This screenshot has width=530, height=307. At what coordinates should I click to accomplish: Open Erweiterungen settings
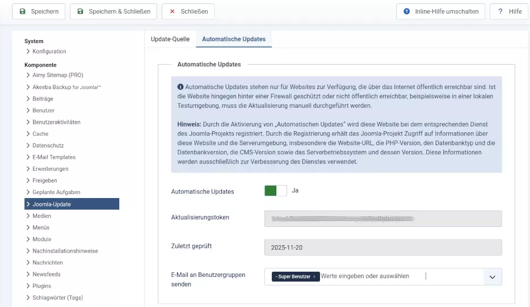click(50, 169)
